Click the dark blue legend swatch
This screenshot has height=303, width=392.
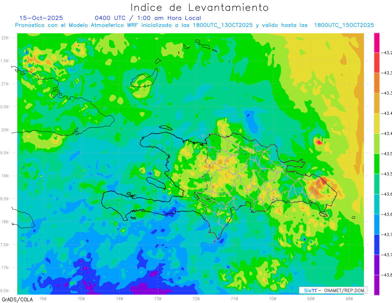click(x=377, y=244)
